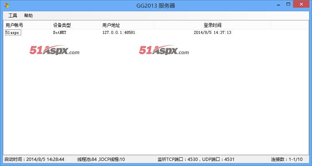Sort by 用户地址 column header
The image size is (312, 166).
point(127,25)
